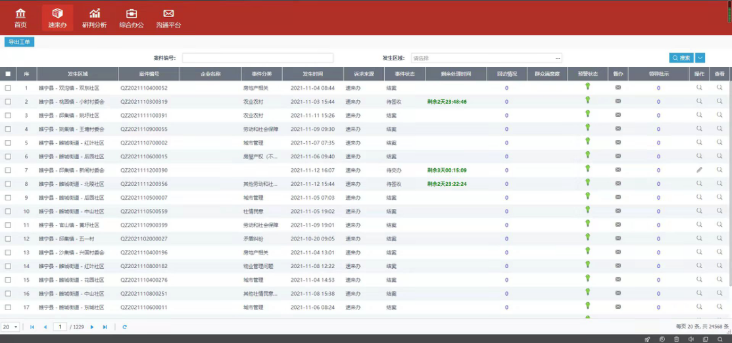Screen dimensions: 732x343
Task: Open the page size dropdown showing 20
Action: point(10,327)
